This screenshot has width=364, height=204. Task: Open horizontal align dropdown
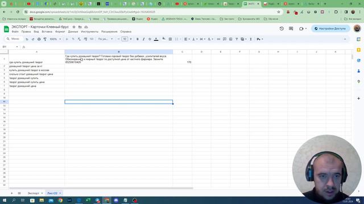pos(187,39)
